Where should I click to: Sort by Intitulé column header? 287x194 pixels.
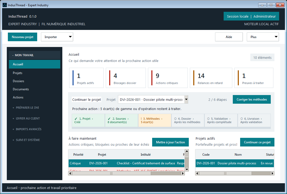pyautogui.click(x=146, y=155)
